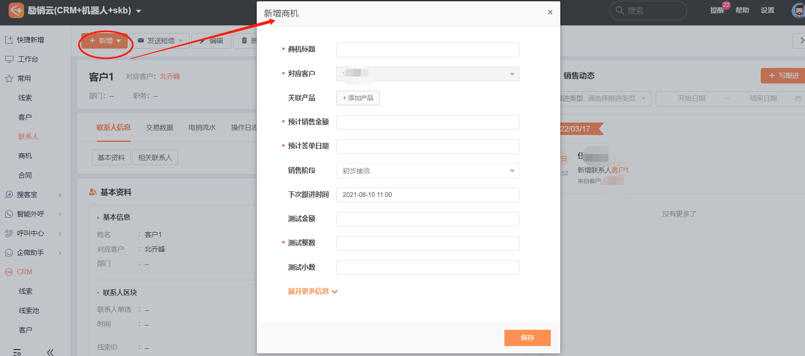The height and width of the screenshot is (356, 805).
Task: Open 智能外呼 phone icon section
Action: pyautogui.click(x=9, y=214)
